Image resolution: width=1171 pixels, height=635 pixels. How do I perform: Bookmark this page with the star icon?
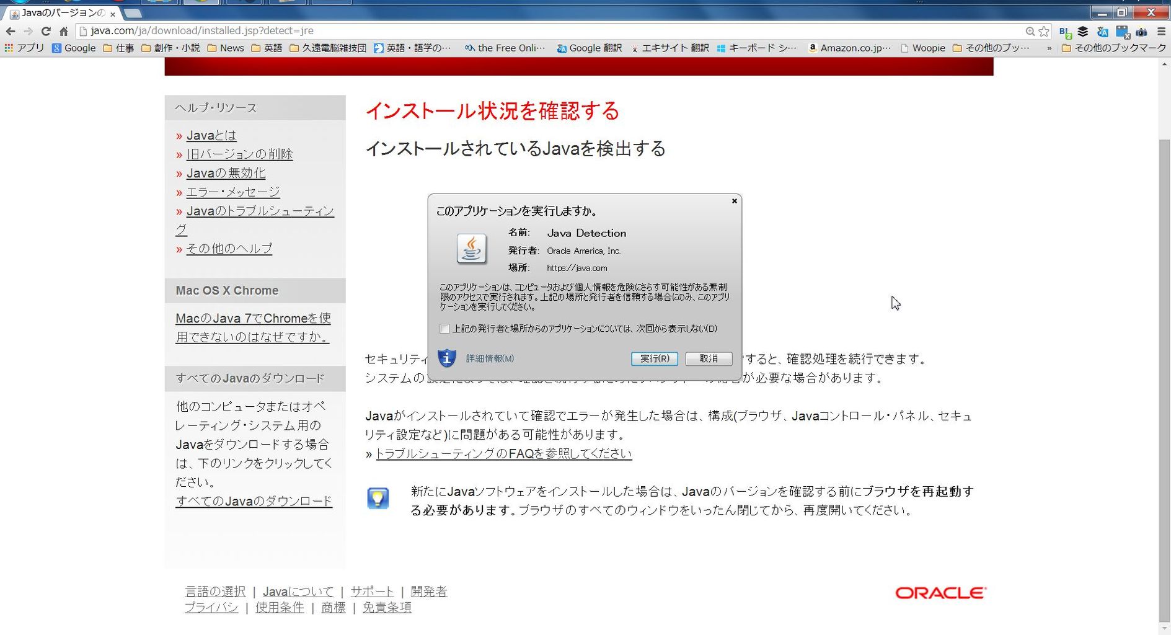[x=1044, y=31]
